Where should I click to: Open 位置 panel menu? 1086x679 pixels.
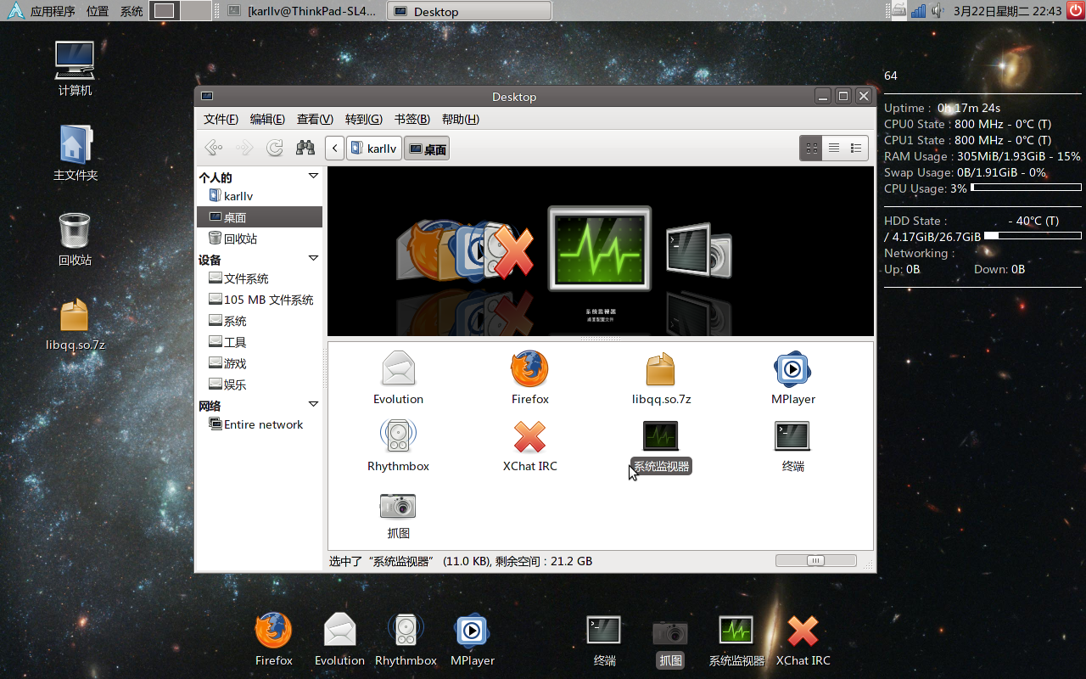pyautogui.click(x=98, y=12)
